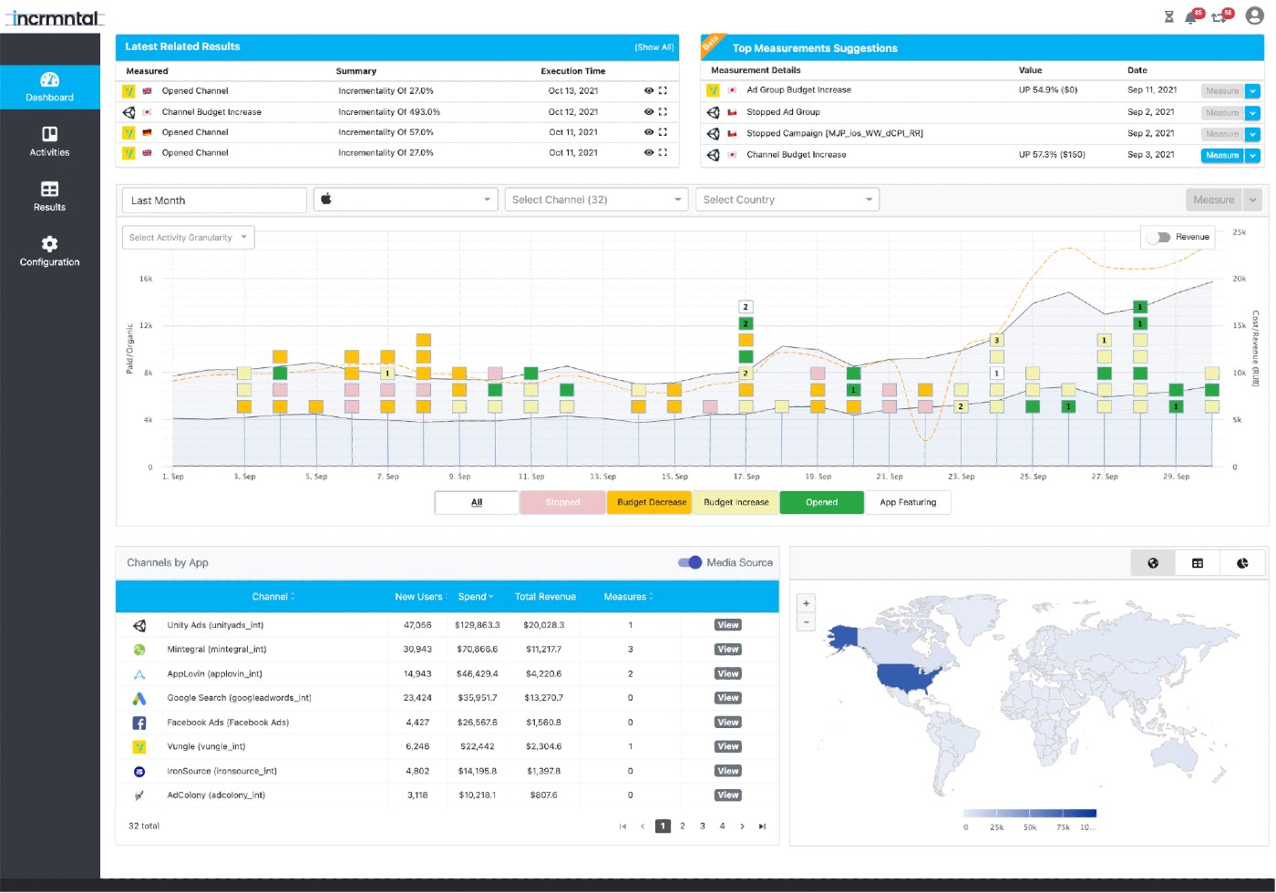Click View for Vungle row
The image size is (1276, 893).
click(x=727, y=747)
